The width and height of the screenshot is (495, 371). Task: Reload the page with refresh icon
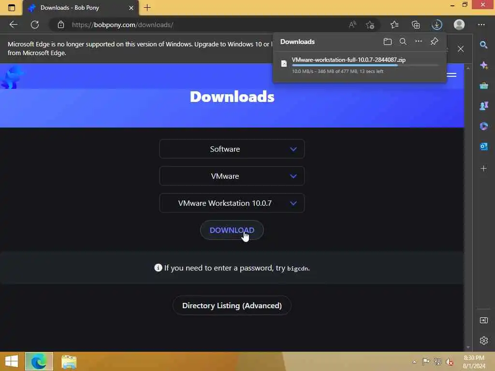point(35,25)
